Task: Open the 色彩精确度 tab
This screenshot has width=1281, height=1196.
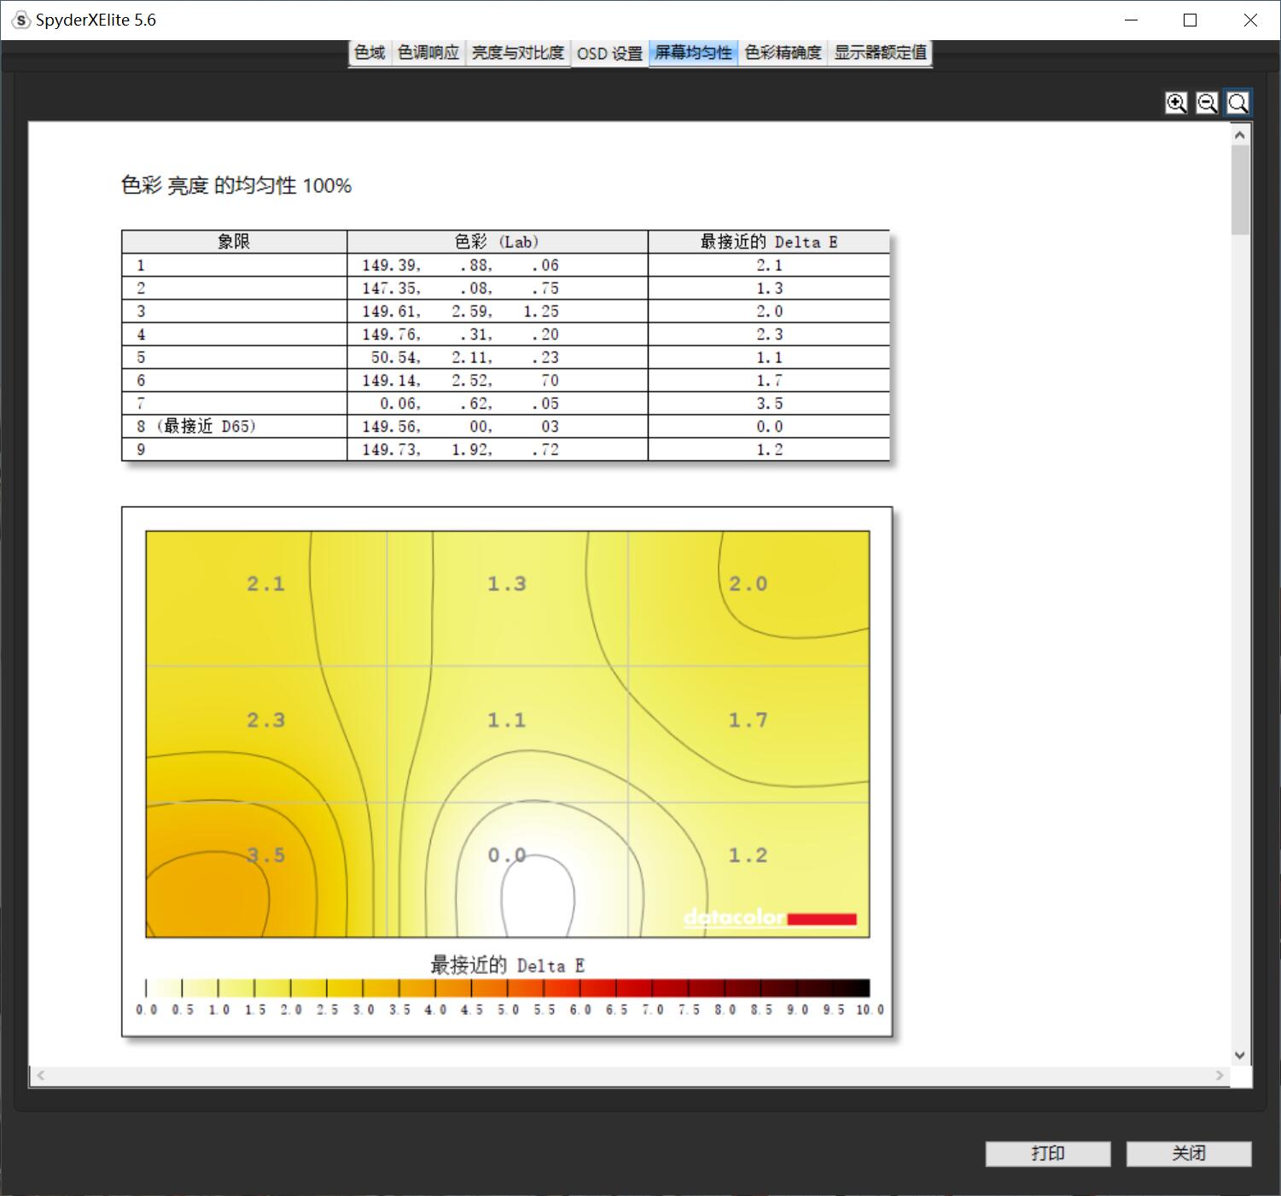Action: [783, 53]
